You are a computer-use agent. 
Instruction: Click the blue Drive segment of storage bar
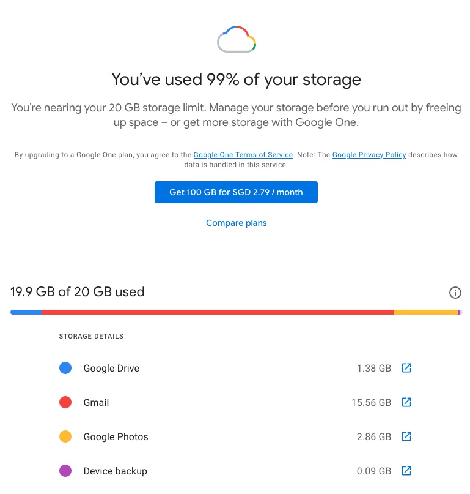coord(26,312)
